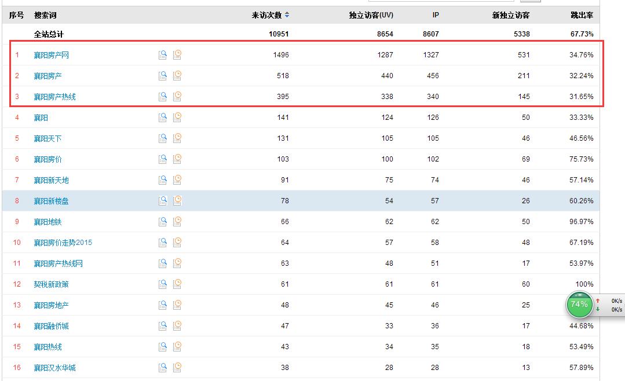Sort table by 跳出率 column header
Image resolution: width=625 pixels, height=381 pixels.
(582, 15)
